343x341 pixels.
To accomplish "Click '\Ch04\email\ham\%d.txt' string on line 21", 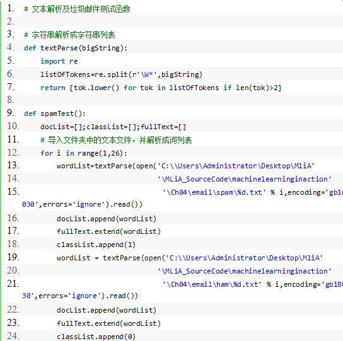I will point(212,284).
